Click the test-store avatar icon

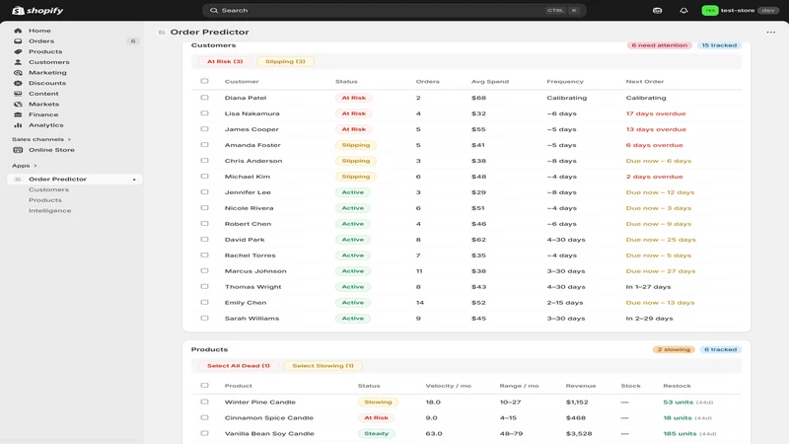pyautogui.click(x=709, y=11)
